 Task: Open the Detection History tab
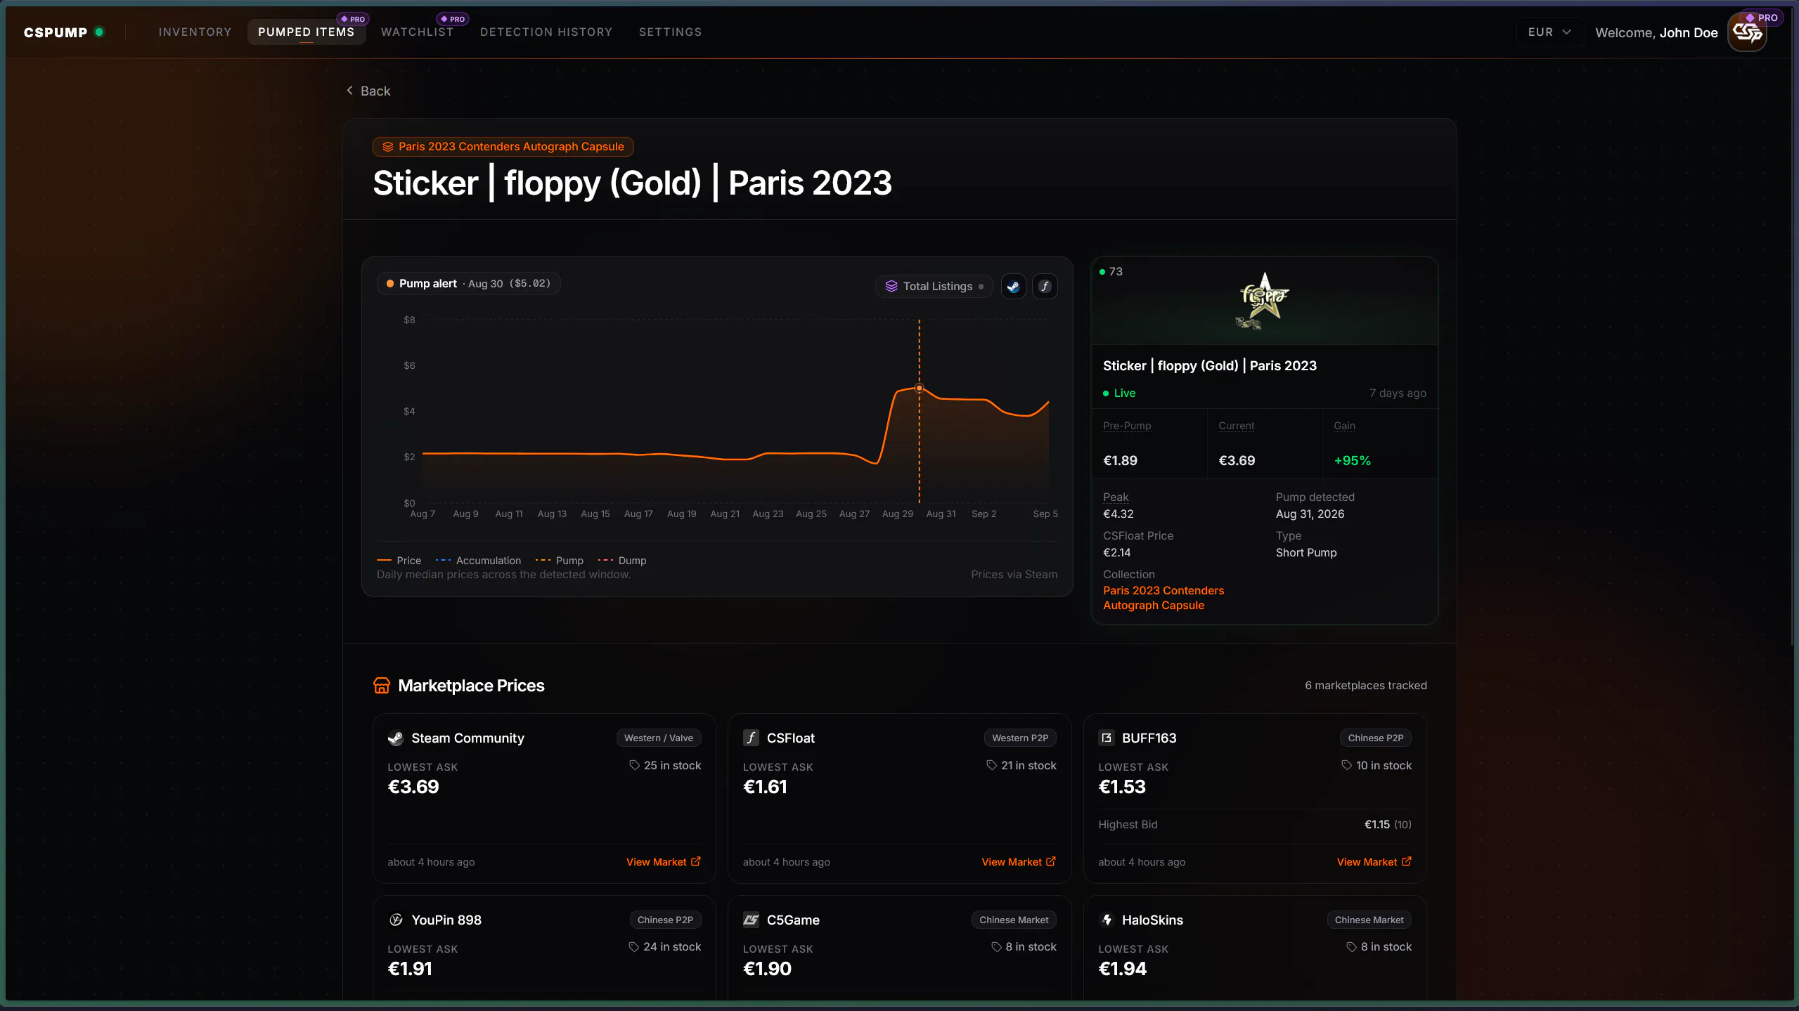546,32
